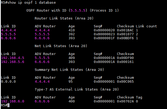Click Net Link ID 192.168.4.5

(x=13, y=58)
